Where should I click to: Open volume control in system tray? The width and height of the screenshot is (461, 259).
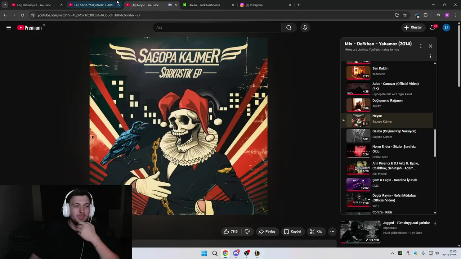[437, 253]
